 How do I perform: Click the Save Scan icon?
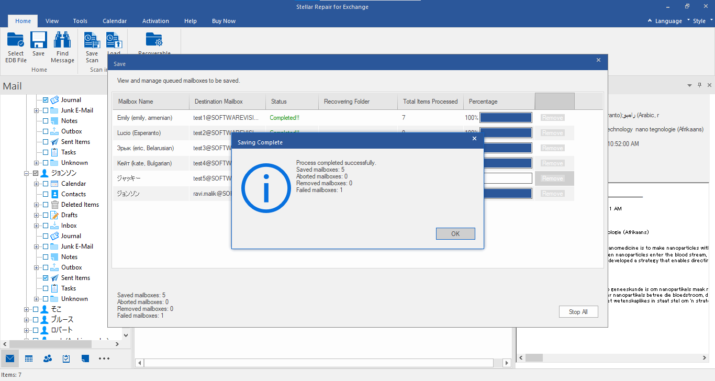(x=92, y=40)
